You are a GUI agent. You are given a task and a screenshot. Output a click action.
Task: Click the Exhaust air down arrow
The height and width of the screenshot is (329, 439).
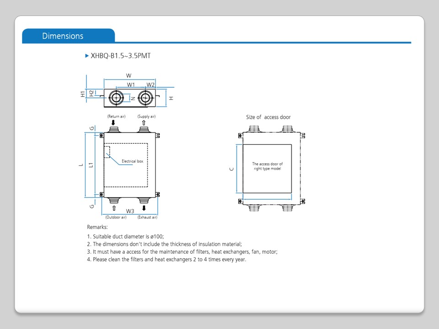click(144, 209)
